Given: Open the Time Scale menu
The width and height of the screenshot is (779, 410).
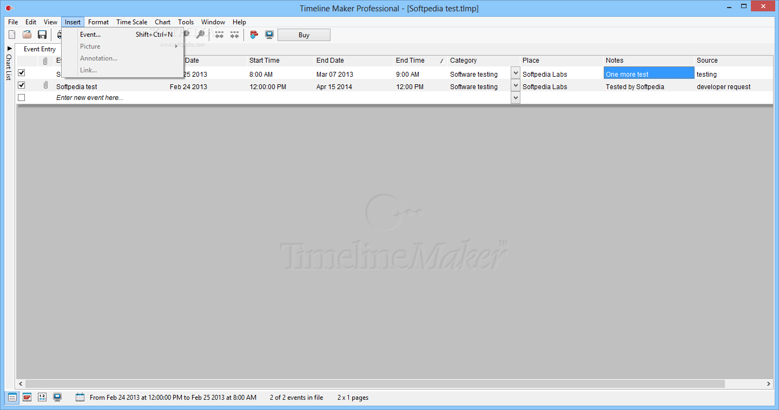Looking at the screenshot, I should (131, 22).
